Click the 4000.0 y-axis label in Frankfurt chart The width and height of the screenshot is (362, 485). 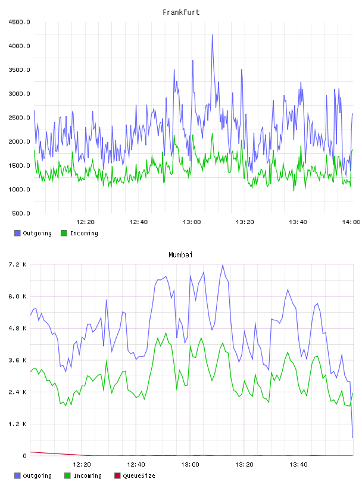(19, 46)
